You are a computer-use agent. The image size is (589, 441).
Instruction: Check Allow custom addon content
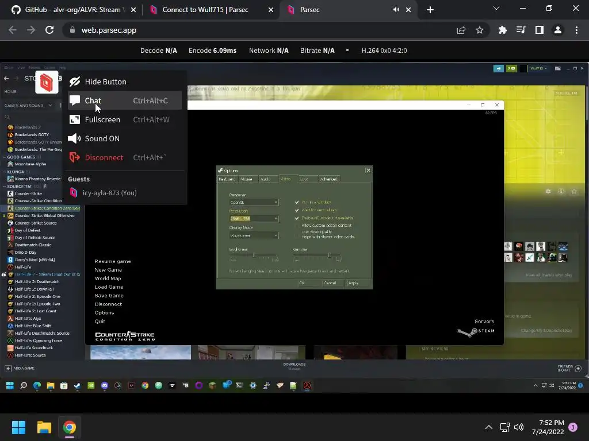point(297,225)
